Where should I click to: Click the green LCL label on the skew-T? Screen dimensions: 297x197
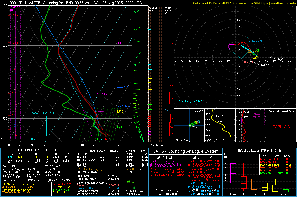pyautogui.click(x=120, y=127)
